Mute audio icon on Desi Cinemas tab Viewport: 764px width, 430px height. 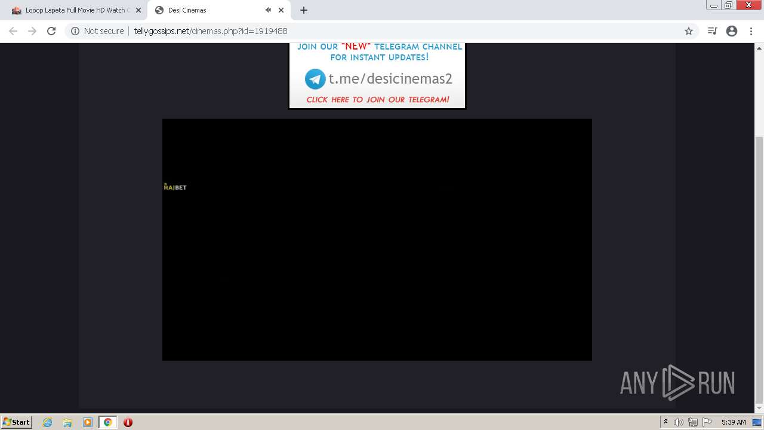tap(268, 10)
